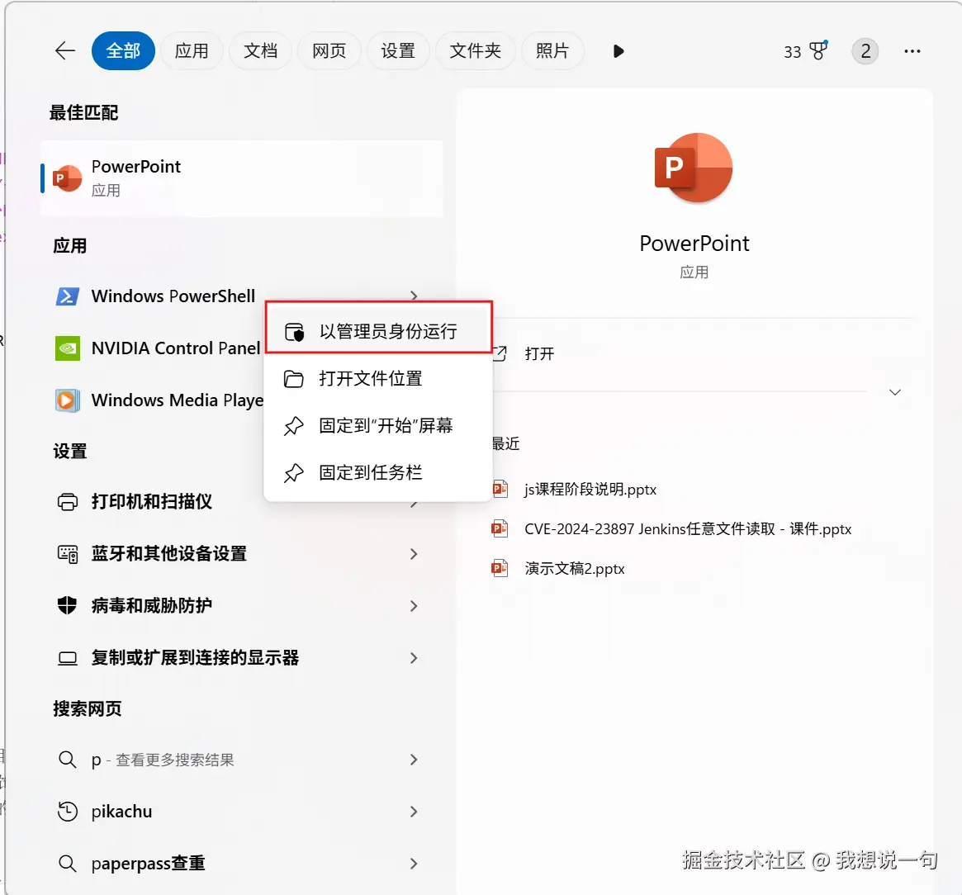The height and width of the screenshot is (895, 962).
Task: Expand the paperpass查重 suggestion chevron
Action: pyautogui.click(x=414, y=864)
